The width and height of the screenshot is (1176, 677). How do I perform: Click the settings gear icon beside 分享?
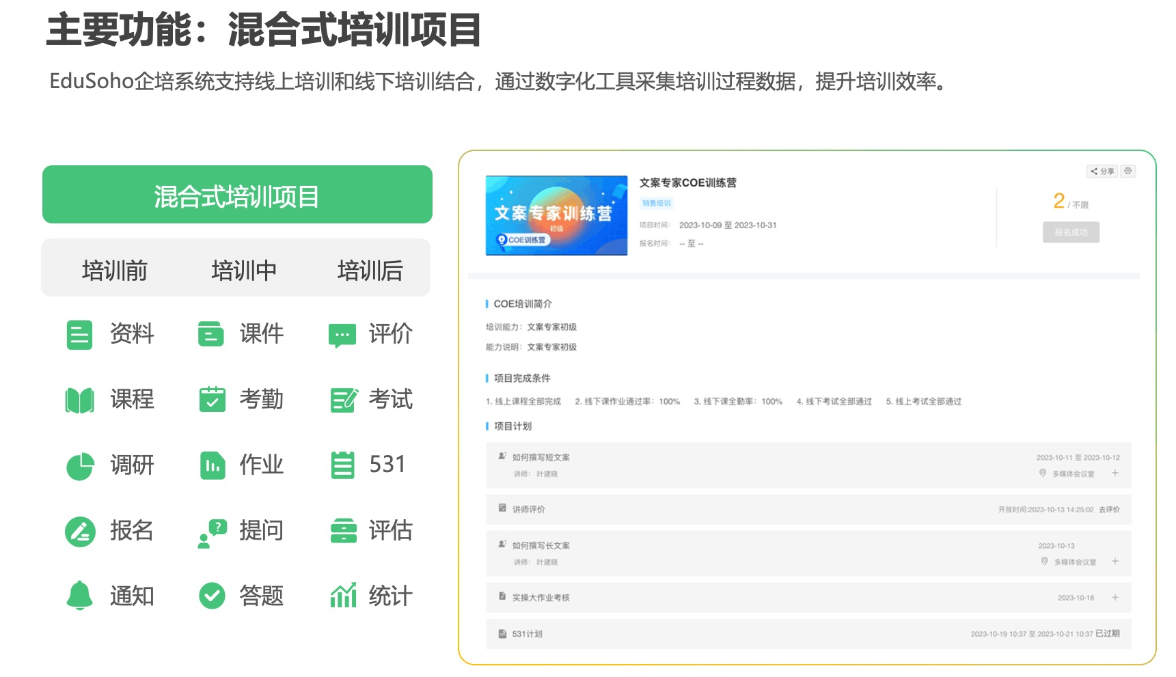point(1128,171)
